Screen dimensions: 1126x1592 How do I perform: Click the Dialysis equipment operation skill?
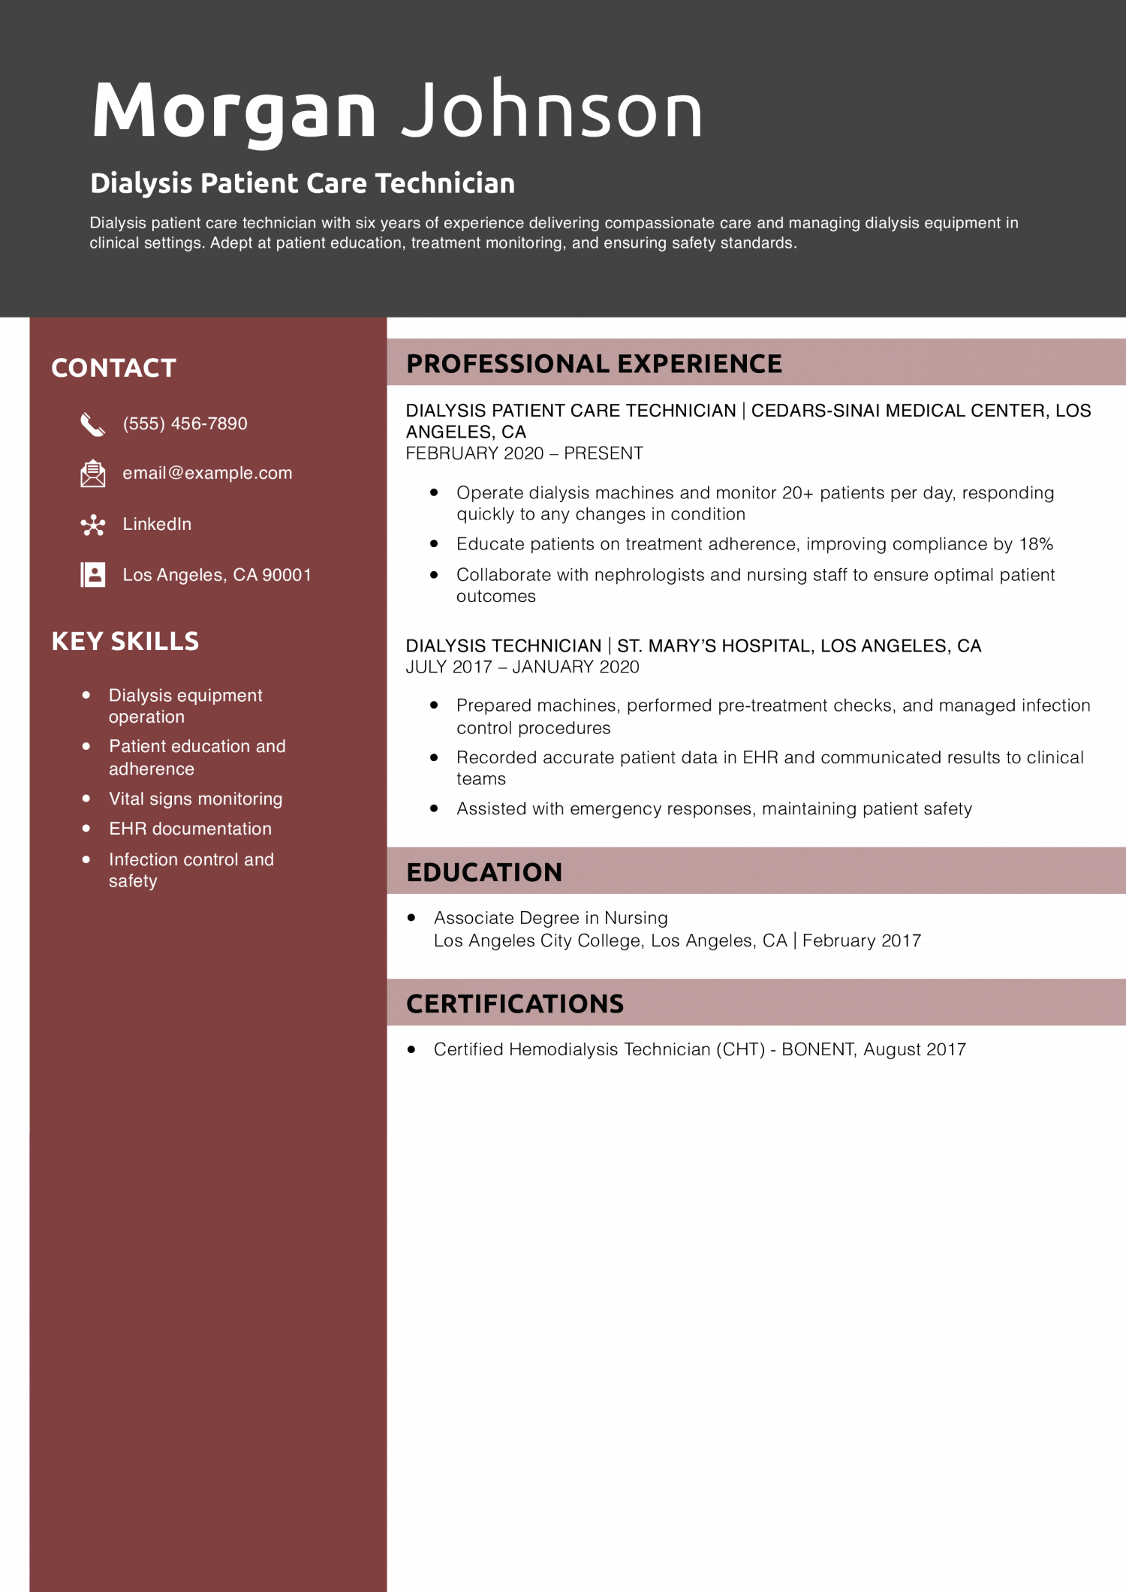click(185, 706)
